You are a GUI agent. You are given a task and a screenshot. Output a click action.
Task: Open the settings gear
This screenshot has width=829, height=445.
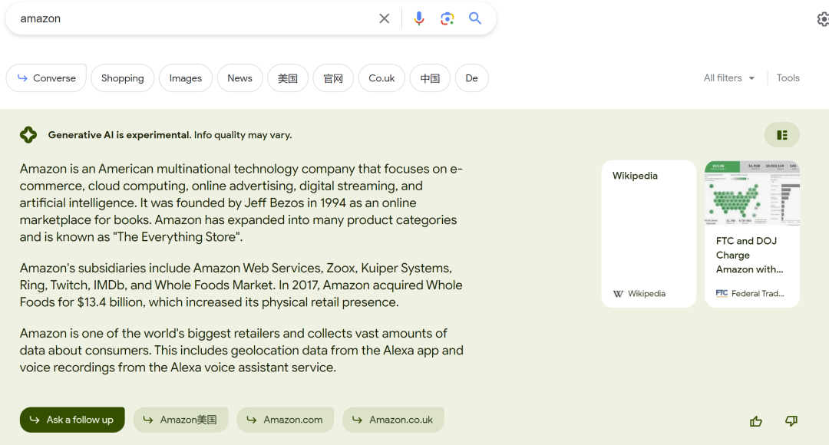823,19
